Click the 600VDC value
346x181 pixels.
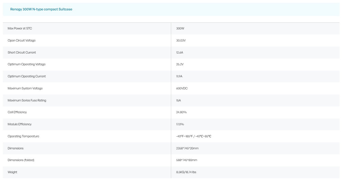coord(182,88)
